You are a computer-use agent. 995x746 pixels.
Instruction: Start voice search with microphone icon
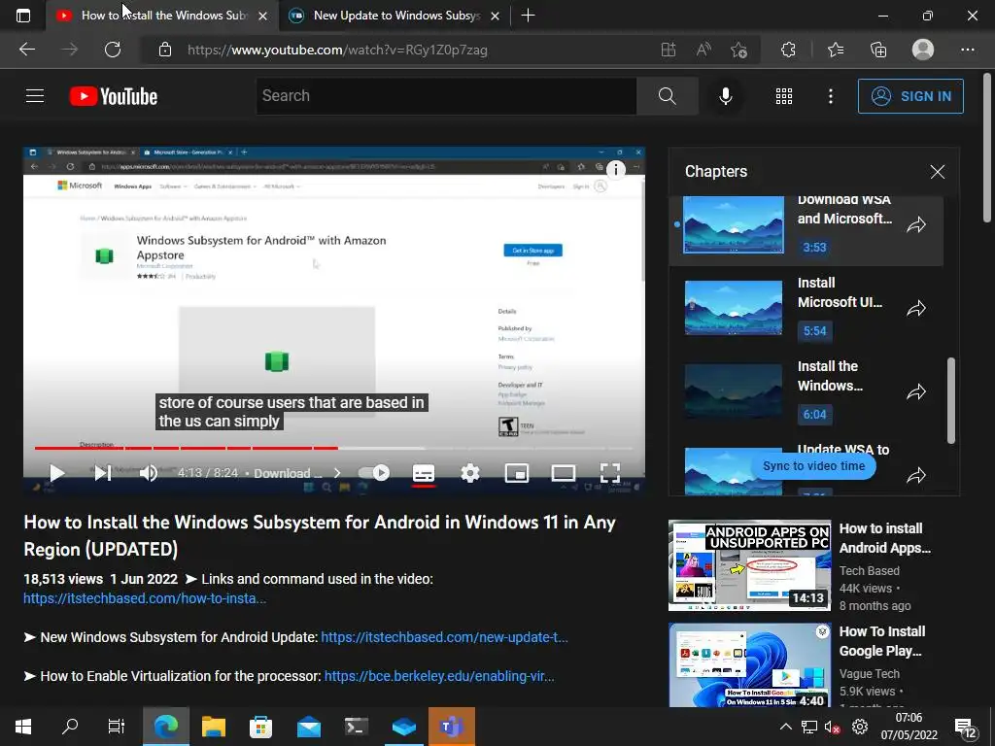[x=725, y=96]
